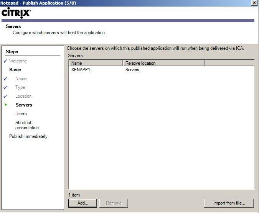Click the checkmark beside Name

5,79
